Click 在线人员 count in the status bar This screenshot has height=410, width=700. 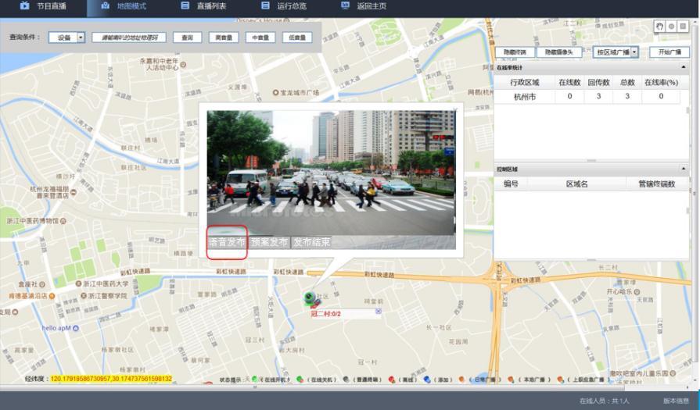[x=604, y=401]
